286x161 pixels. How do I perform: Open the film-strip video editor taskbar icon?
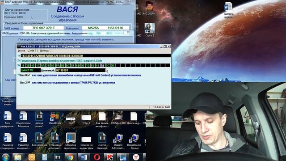pos(58,157)
